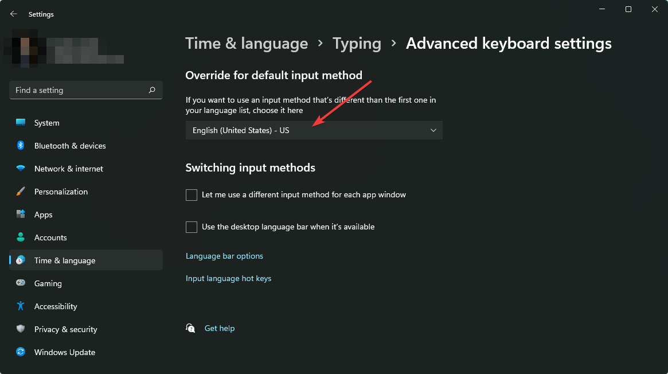Open Input language hot keys link

coord(228,279)
